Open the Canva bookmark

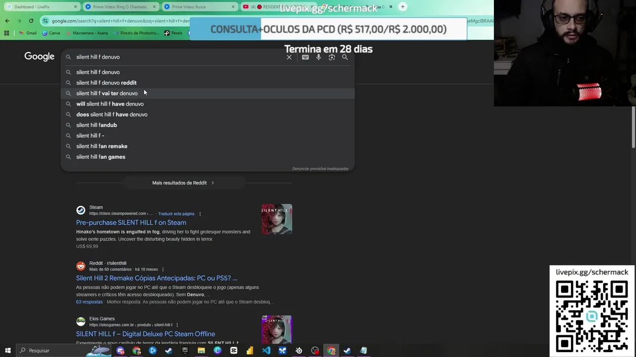pyautogui.click(x=51, y=33)
